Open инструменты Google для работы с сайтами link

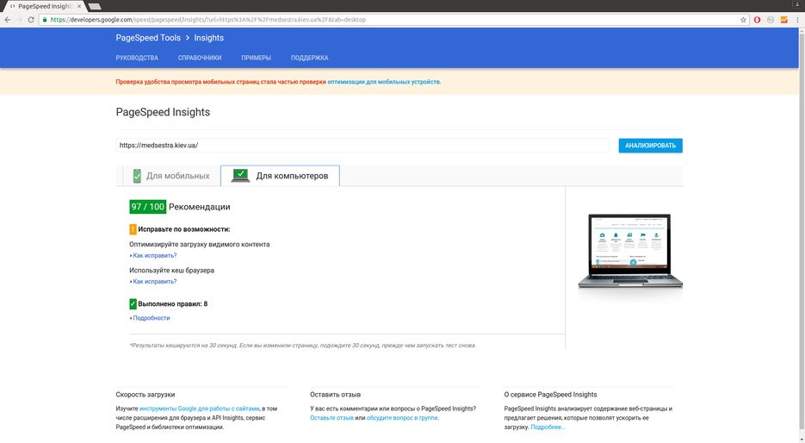click(x=199, y=409)
